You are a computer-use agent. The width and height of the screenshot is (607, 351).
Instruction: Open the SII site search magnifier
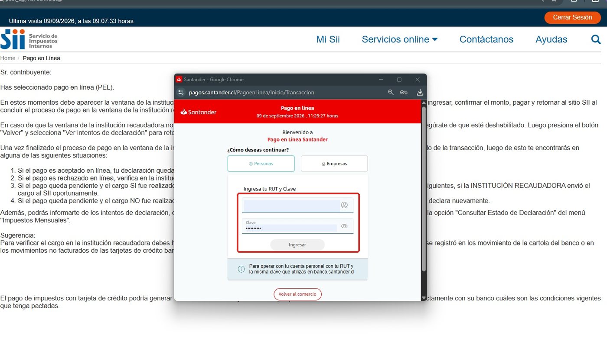click(x=596, y=39)
